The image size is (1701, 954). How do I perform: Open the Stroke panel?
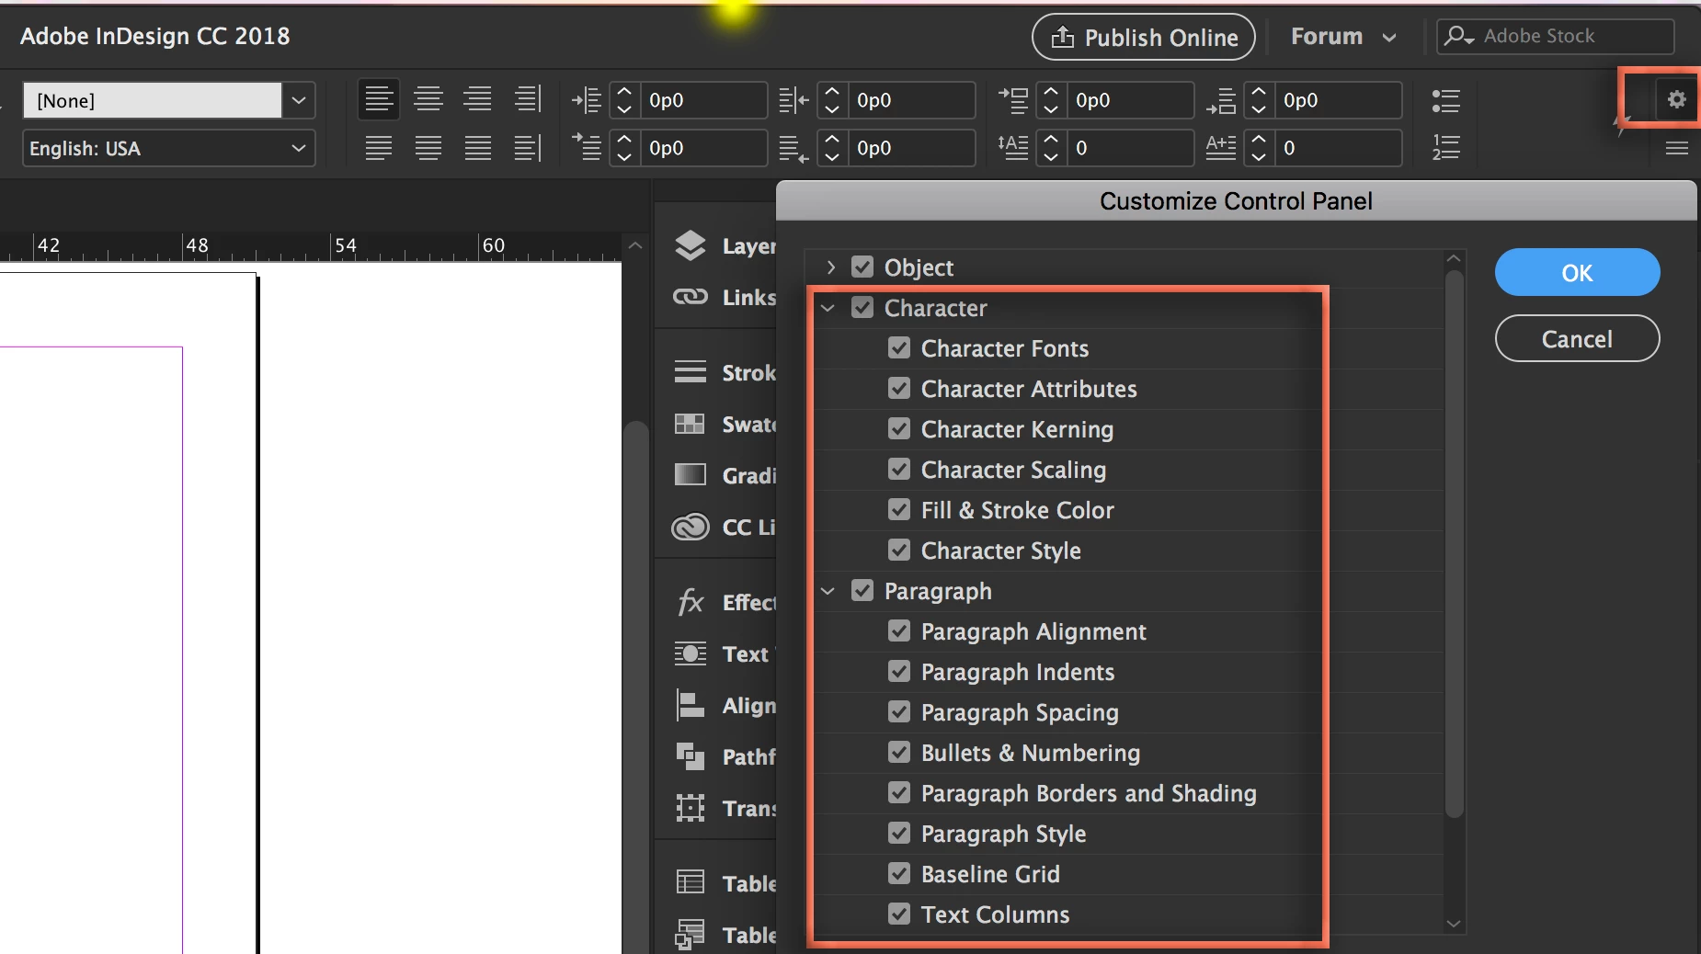725,372
